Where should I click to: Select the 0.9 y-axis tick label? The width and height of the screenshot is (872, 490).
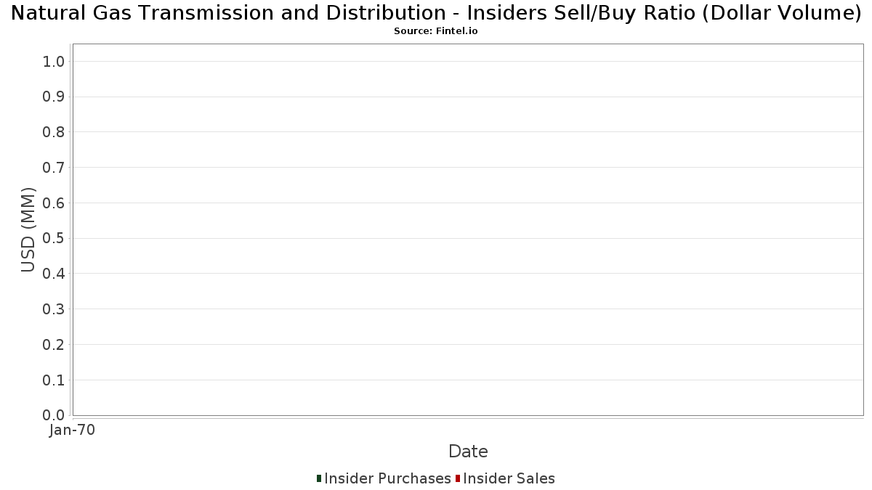click(54, 97)
